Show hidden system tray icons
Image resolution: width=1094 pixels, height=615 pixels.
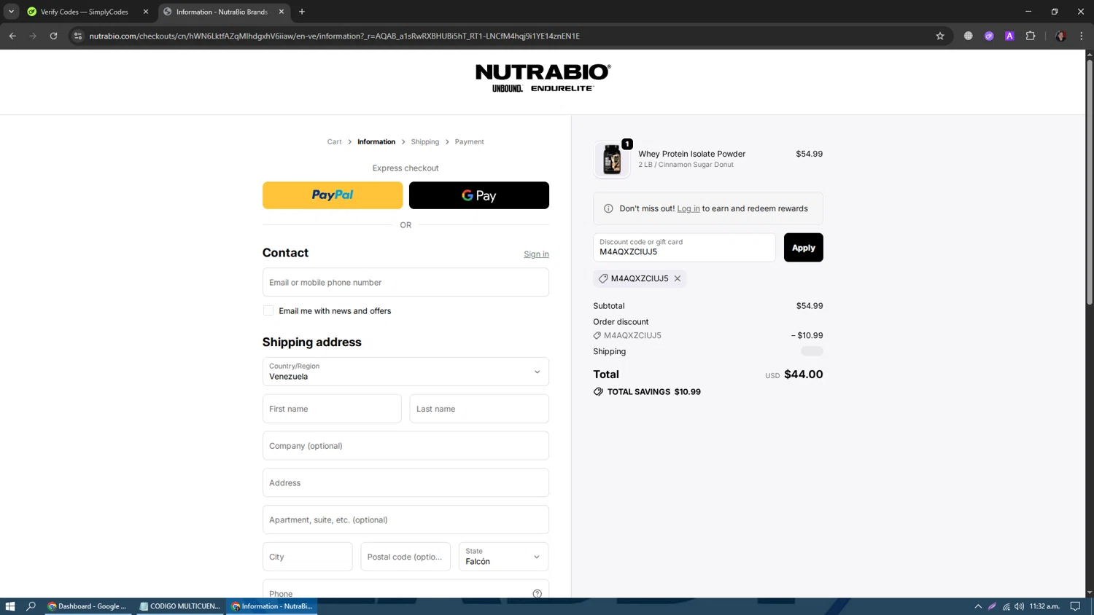pos(978,606)
